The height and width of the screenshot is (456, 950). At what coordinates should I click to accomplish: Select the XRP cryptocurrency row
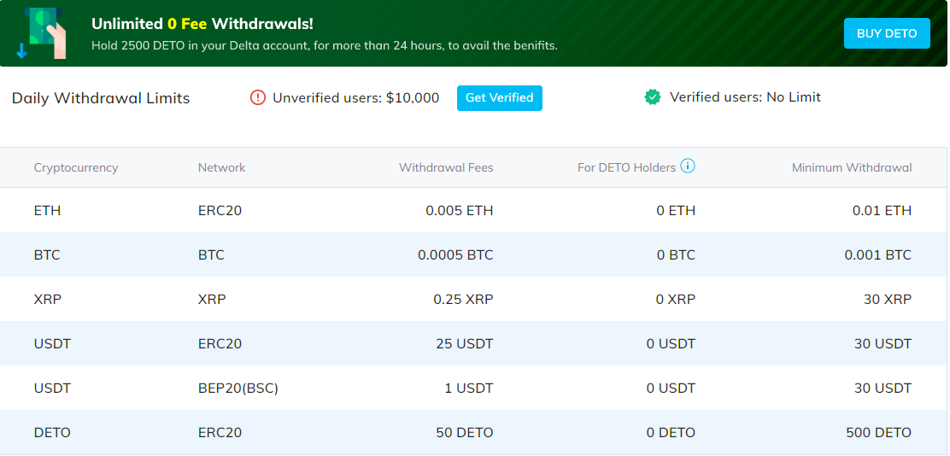(474, 299)
